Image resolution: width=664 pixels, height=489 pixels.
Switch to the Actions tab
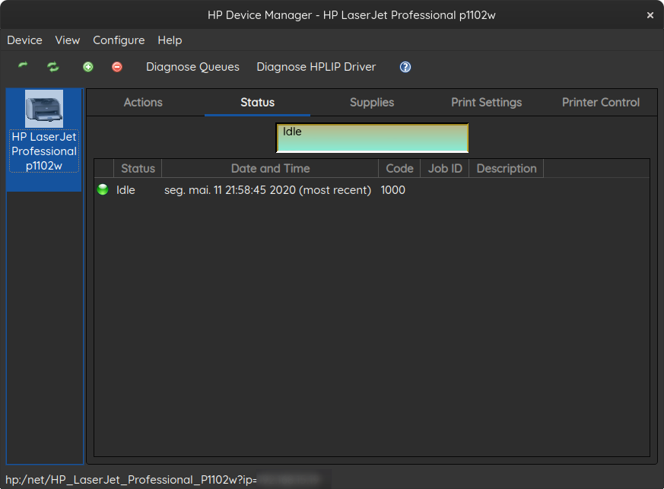coord(143,103)
